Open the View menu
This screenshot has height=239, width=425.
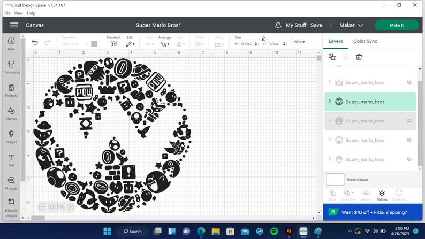point(18,13)
